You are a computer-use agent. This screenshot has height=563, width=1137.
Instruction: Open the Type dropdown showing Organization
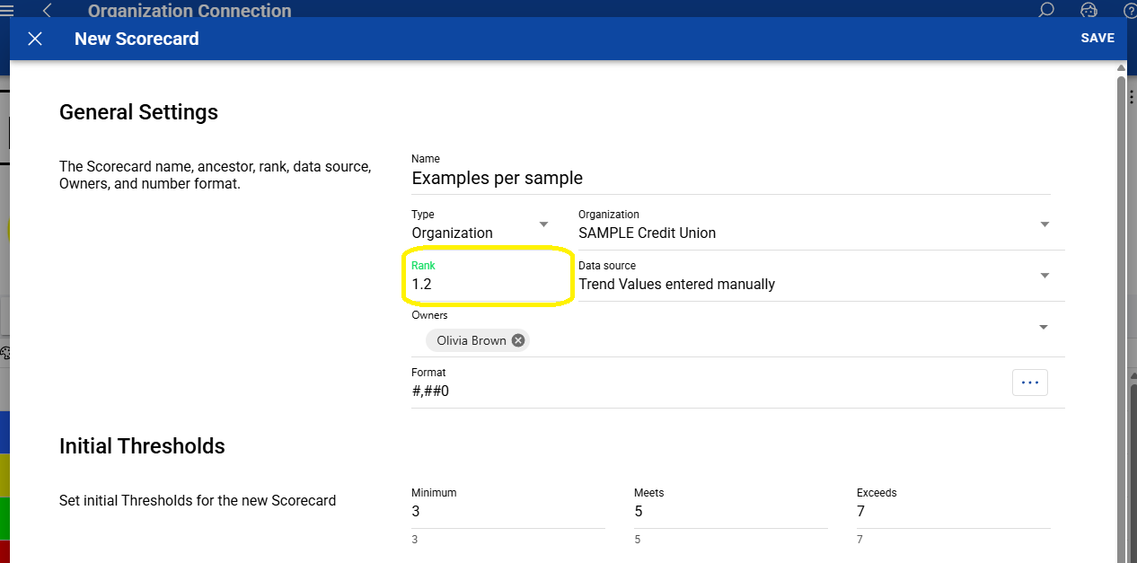pyautogui.click(x=482, y=224)
